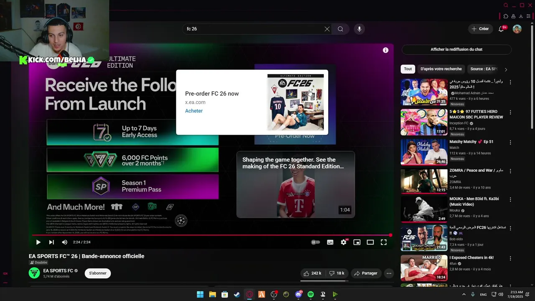Open options for Matchy Matchy Ep 51
The height and width of the screenshot is (301, 535).
510,142
